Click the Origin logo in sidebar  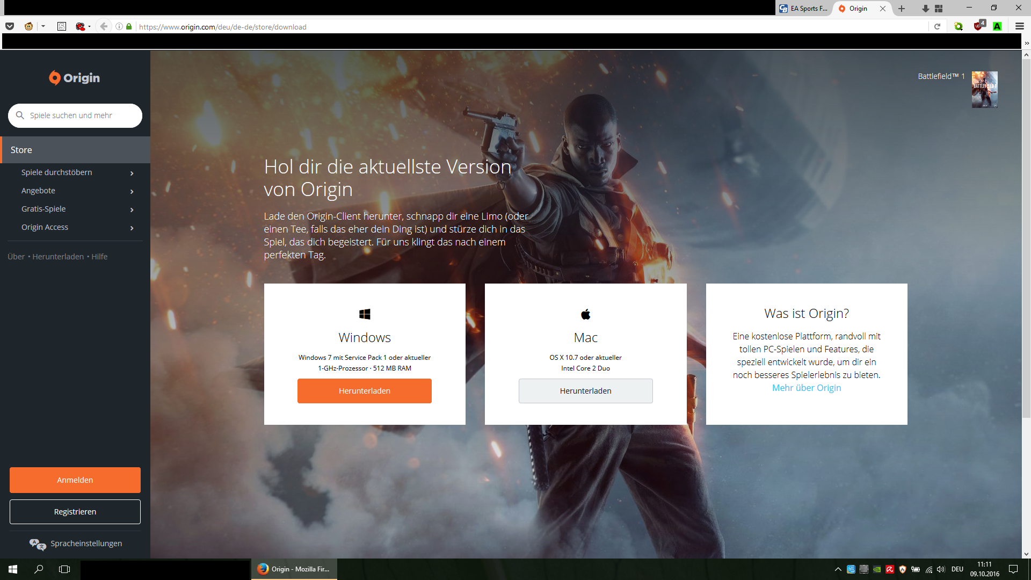[75, 78]
